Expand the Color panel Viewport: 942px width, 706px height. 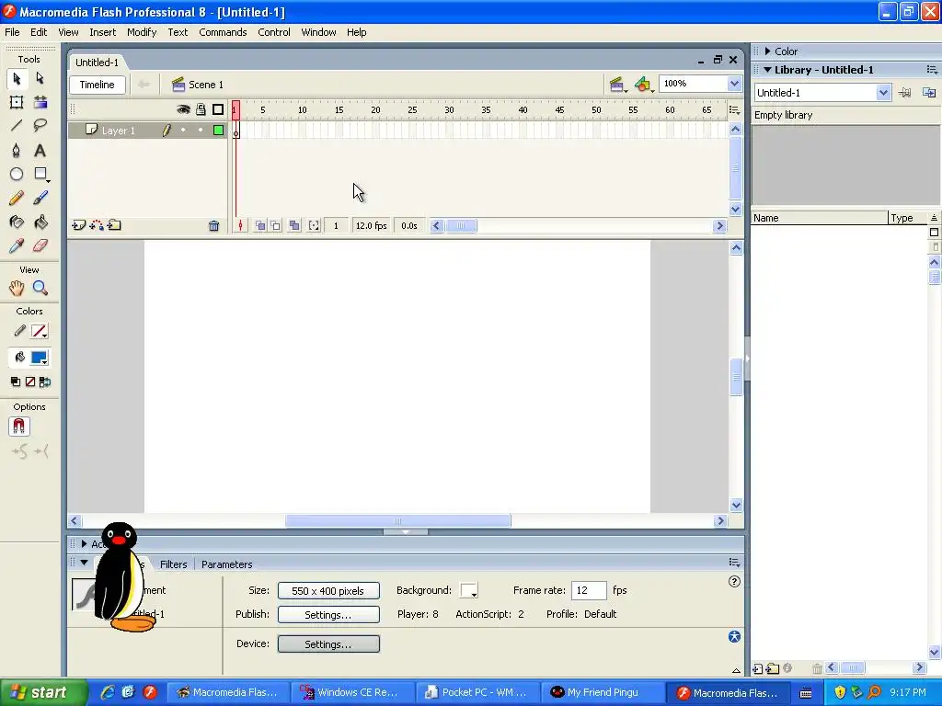[x=768, y=51]
